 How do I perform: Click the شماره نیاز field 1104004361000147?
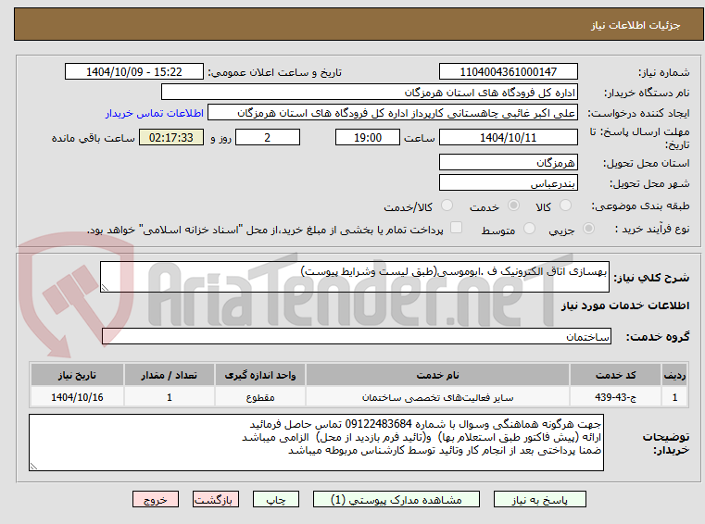508,72
